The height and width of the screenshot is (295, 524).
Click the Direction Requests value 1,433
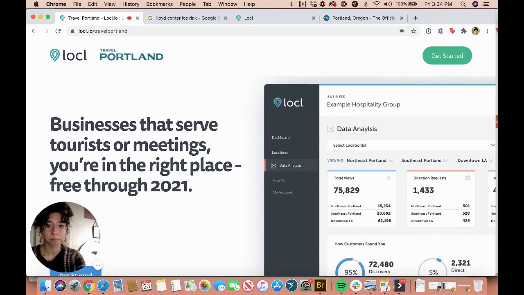[x=423, y=191]
